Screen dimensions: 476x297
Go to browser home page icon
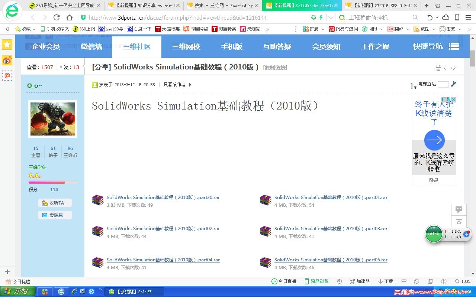[x=69, y=17]
